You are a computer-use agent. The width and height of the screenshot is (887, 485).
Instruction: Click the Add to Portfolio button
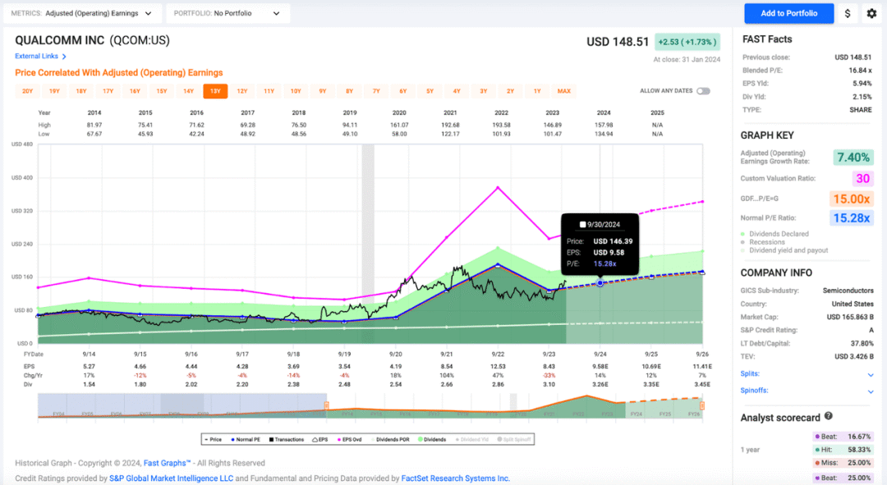tap(788, 13)
